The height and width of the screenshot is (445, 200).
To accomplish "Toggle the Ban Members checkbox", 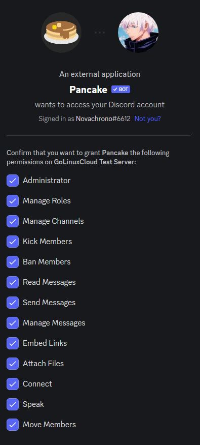I will (x=13, y=262).
